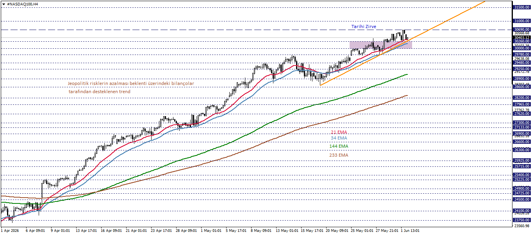Select the 'Tarihi Zirve' label
532x235 pixels.
pyautogui.click(x=364, y=27)
